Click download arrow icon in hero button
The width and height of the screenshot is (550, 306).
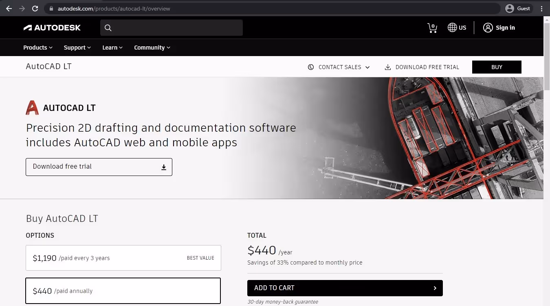[x=164, y=167]
